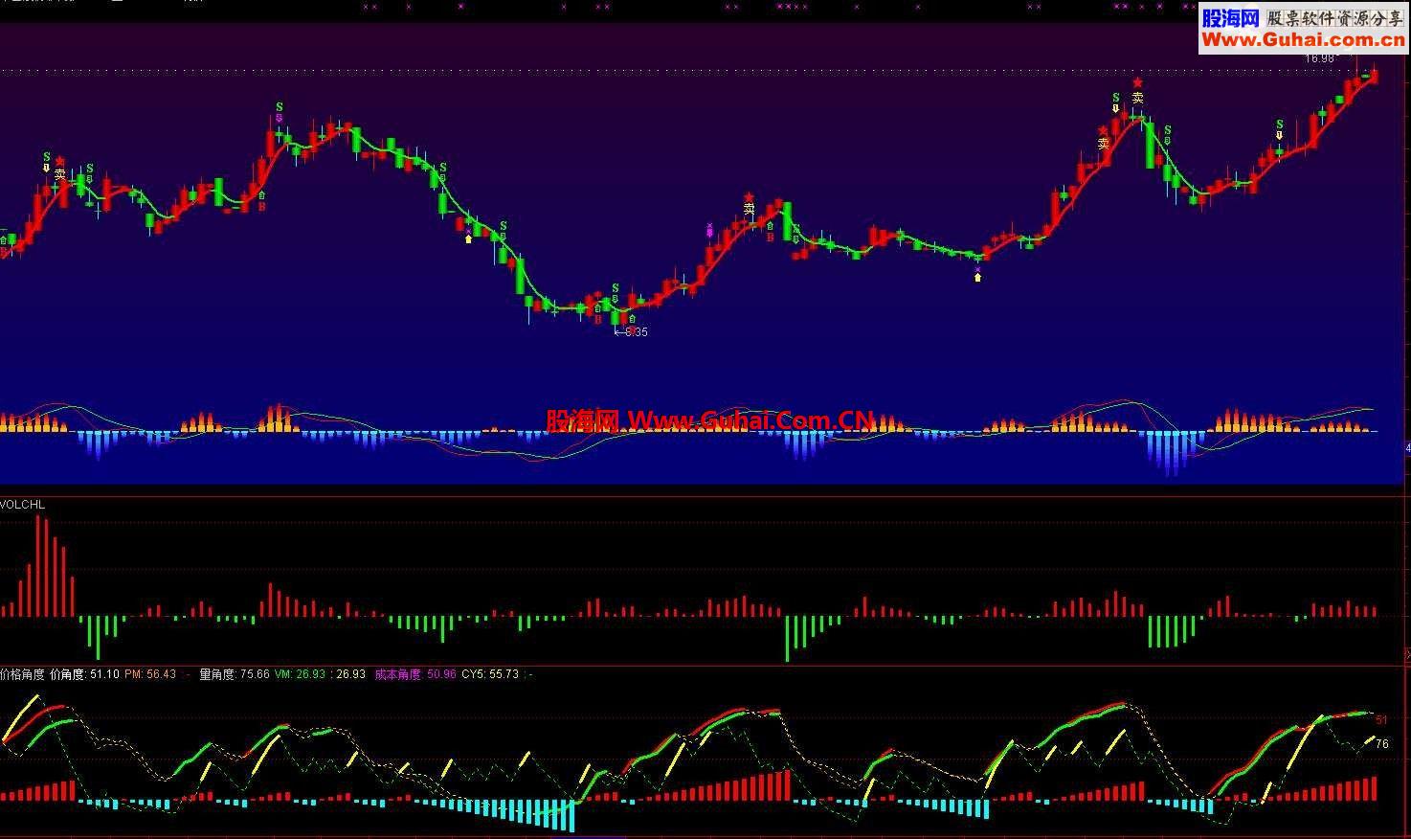Click the rightmost green S marker
The height and width of the screenshot is (839, 1411).
(1280, 125)
